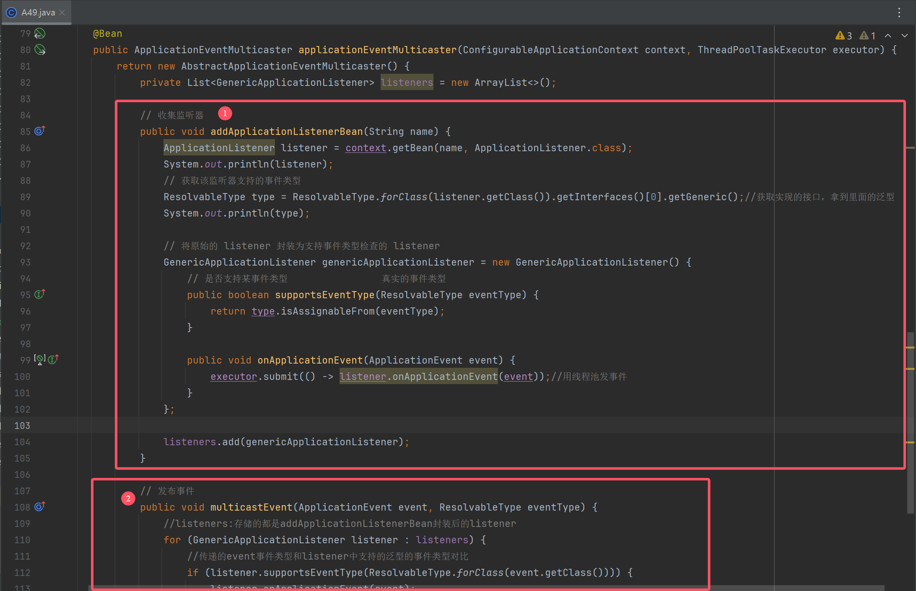Click highlighted 'ApplicationListener' type on line 86
Viewport: 916px width, 591px height.
coord(219,148)
